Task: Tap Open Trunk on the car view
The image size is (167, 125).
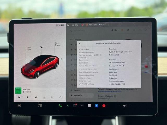Action: coord(57,44)
